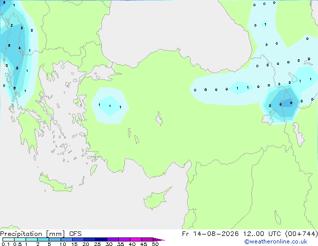This screenshot has height=246, width=318.
Task: Click the '(00+744)' forecast offset text
Action: coord(301,234)
